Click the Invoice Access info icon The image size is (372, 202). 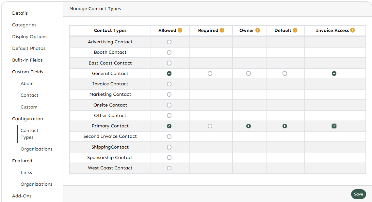point(352,30)
